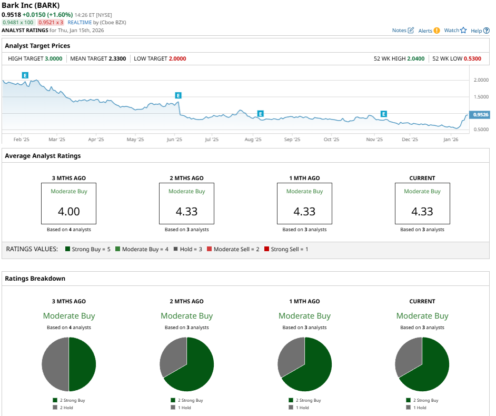Click the orange Alerts warning icon
Viewport: 496px width, 416px height.
pyautogui.click(x=437, y=31)
